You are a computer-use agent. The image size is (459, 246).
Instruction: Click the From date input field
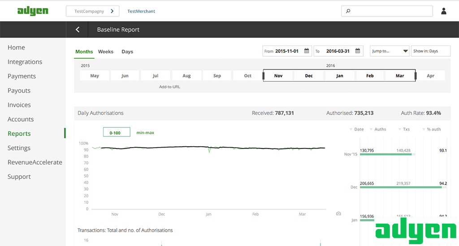point(287,51)
